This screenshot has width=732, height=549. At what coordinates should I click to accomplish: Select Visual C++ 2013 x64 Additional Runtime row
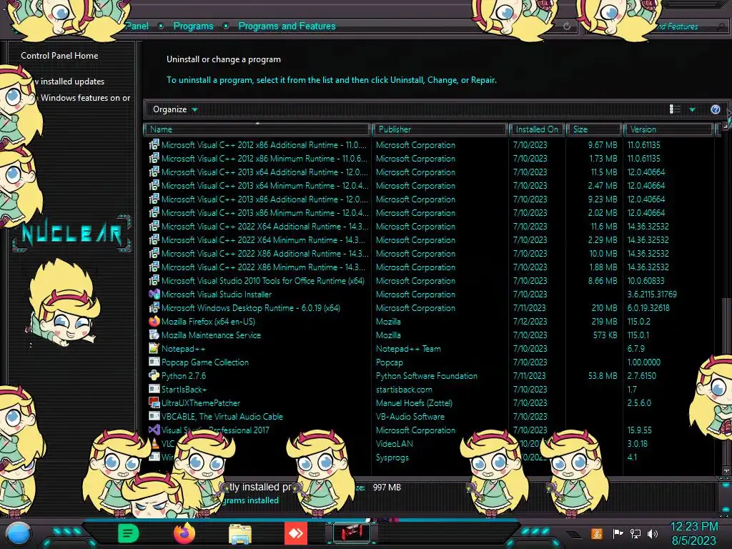pos(430,172)
